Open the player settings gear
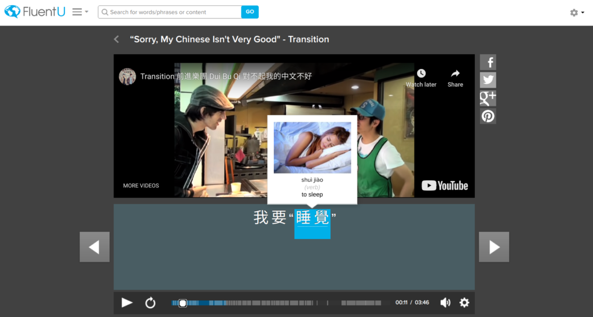The image size is (593, 317). tap(464, 303)
